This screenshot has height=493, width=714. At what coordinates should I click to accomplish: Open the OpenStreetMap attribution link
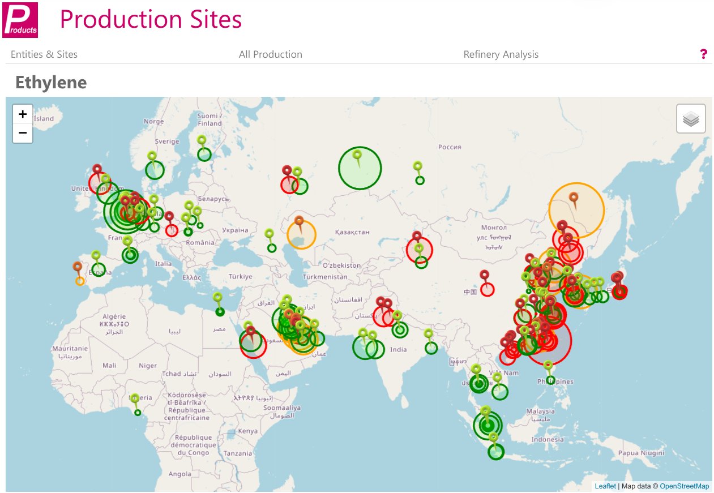pyautogui.click(x=684, y=486)
